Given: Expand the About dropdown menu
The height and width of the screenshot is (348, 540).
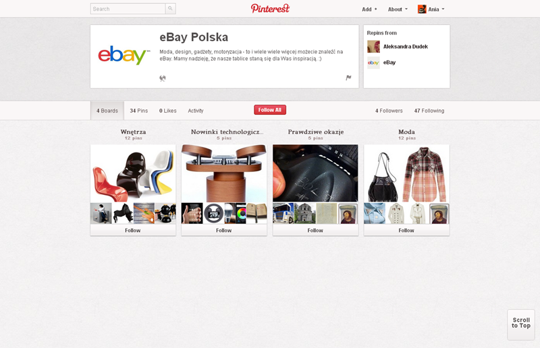Looking at the screenshot, I should (x=398, y=9).
